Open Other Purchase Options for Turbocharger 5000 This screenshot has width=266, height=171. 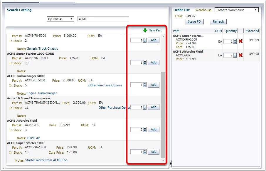click(105, 85)
